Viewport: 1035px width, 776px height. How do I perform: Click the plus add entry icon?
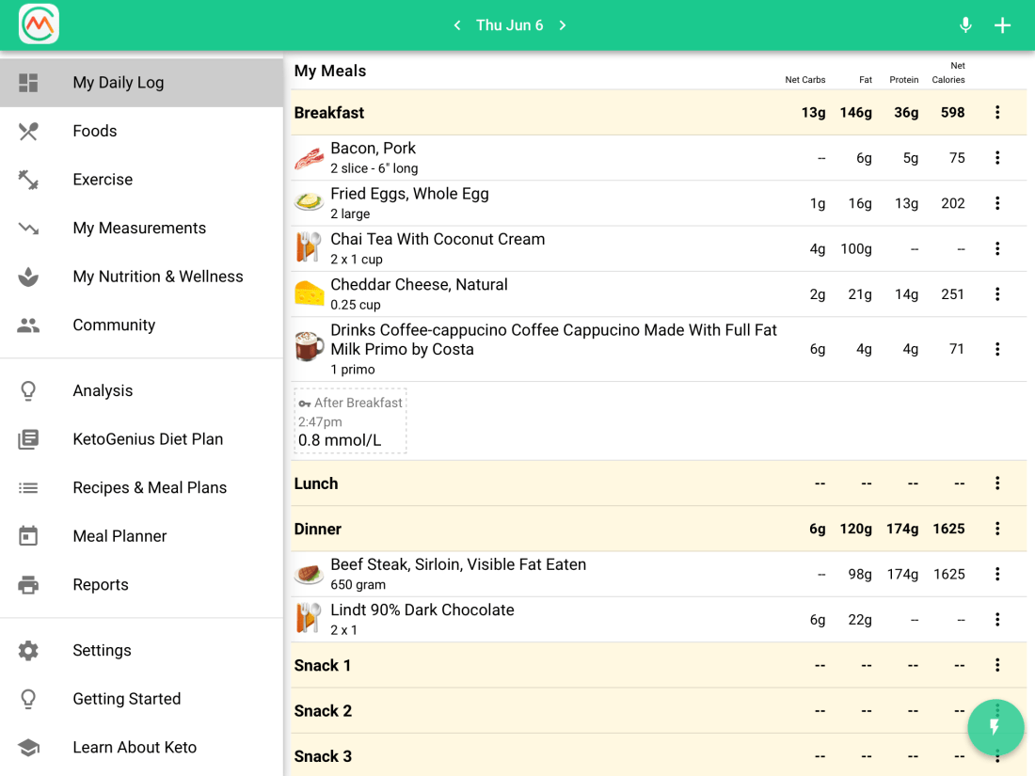1003,25
